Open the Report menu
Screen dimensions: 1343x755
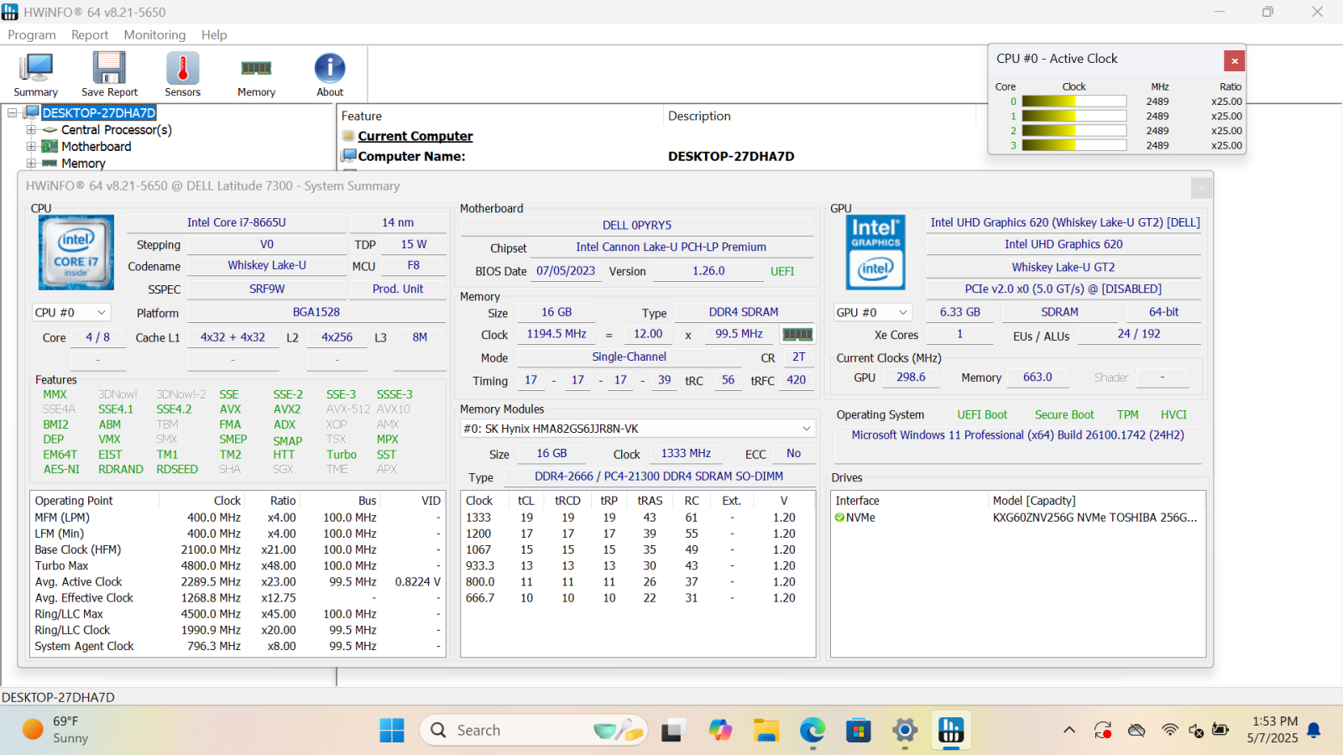(x=90, y=34)
